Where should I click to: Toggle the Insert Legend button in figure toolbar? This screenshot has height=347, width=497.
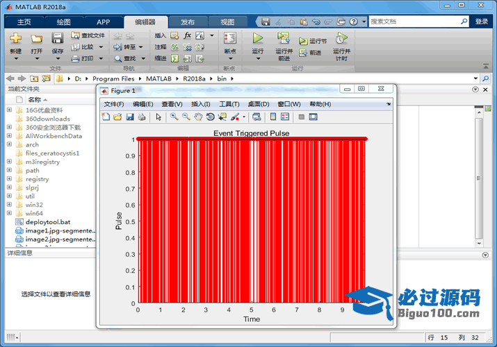[285, 117]
